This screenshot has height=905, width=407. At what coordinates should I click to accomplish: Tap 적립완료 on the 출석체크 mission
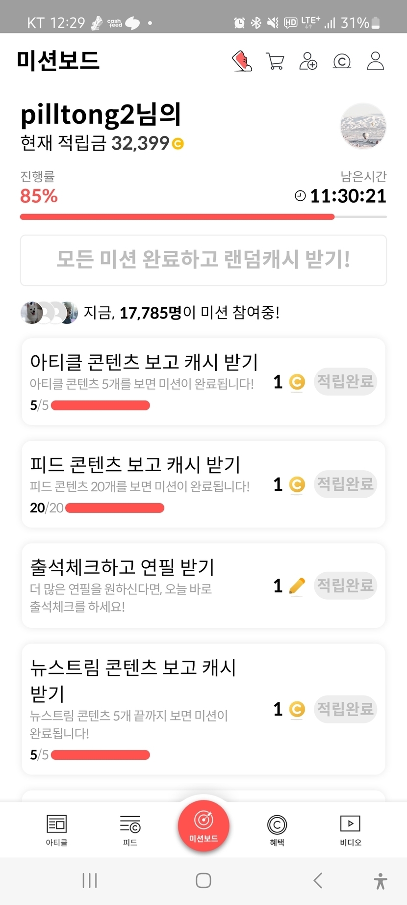345,585
